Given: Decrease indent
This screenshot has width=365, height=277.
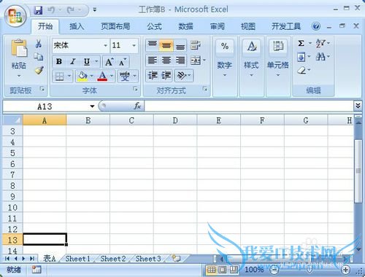Looking at the screenshot, I should [x=153, y=76].
